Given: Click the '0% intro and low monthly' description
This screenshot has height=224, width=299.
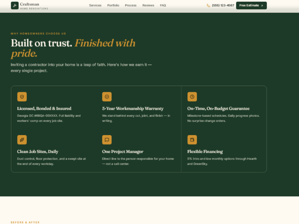Looking at the screenshot, I should click(222, 161).
